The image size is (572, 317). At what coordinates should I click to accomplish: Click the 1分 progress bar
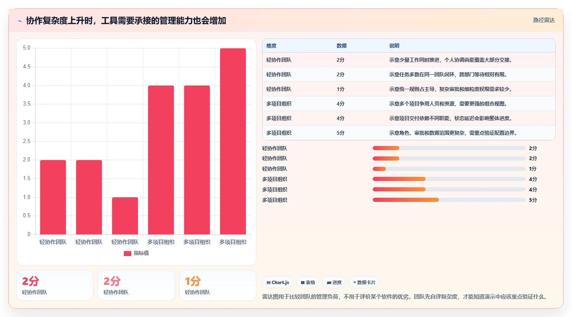click(449, 169)
